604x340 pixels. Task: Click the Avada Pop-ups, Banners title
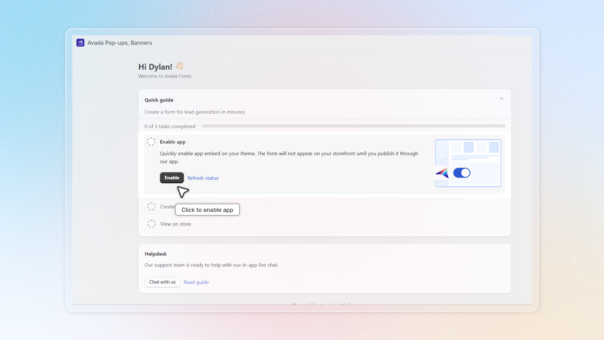point(120,43)
